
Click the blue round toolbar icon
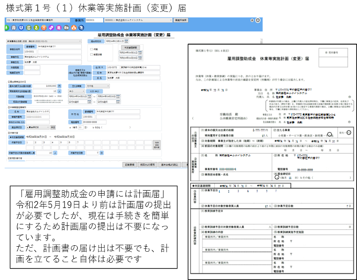21,28
